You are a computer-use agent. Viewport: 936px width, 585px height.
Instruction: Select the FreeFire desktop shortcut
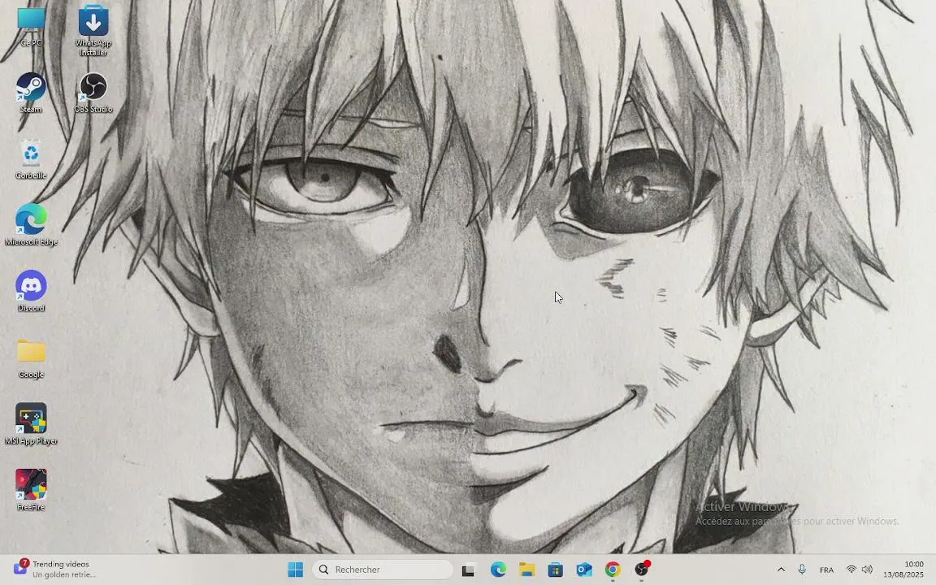[x=31, y=491]
